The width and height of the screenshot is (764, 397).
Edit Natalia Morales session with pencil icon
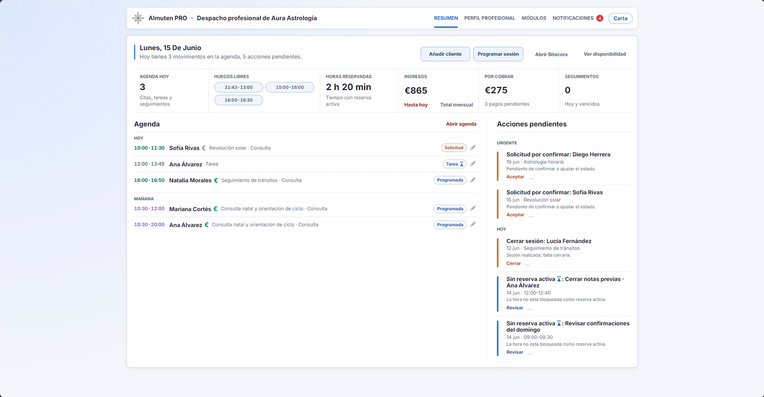point(473,180)
